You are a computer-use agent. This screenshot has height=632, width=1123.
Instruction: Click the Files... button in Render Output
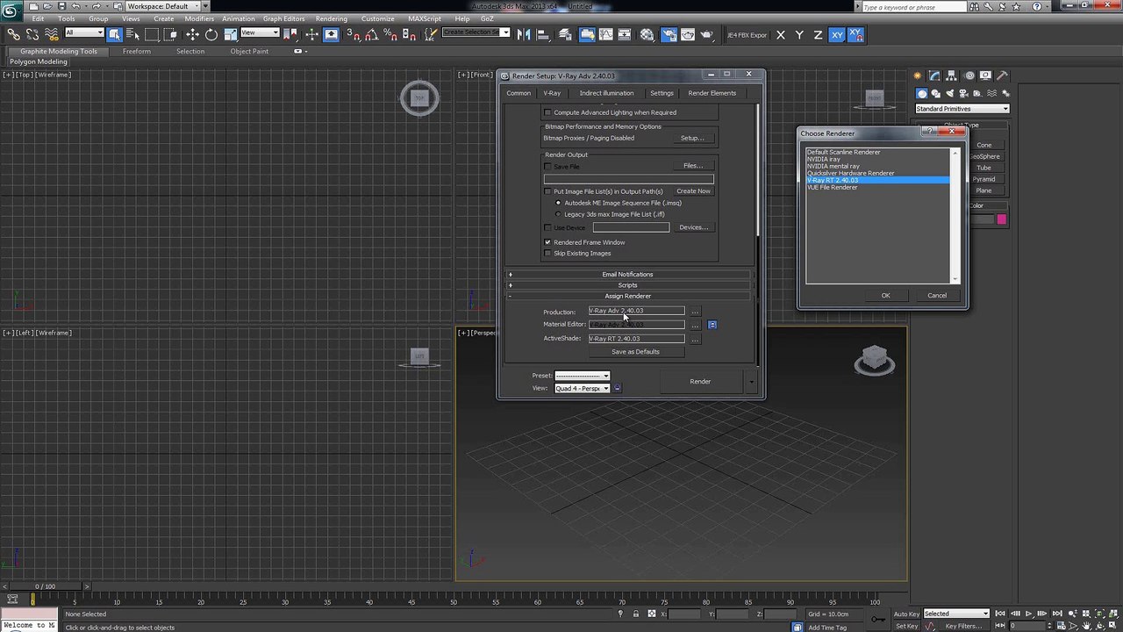(x=693, y=166)
